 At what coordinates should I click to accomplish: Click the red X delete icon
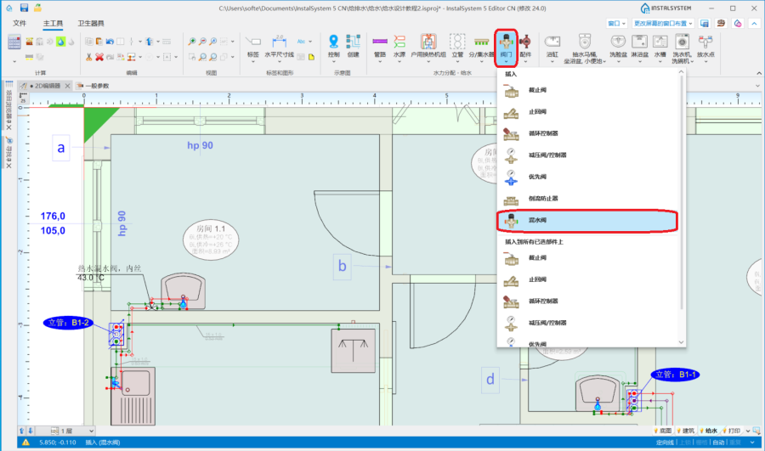pos(99,57)
